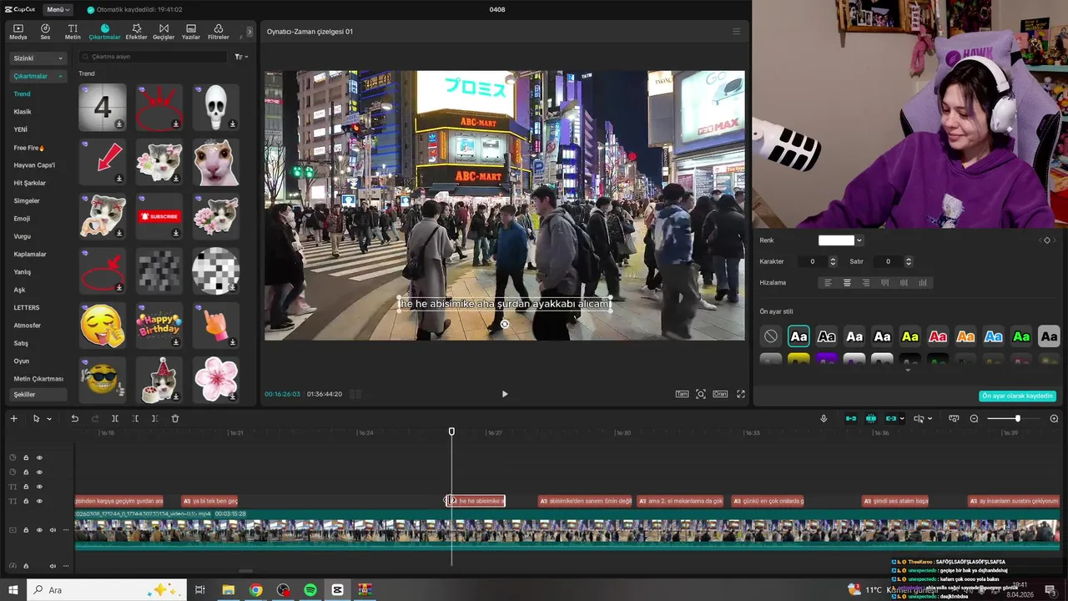
Task: Hide the subtitle text track
Action: click(39, 502)
